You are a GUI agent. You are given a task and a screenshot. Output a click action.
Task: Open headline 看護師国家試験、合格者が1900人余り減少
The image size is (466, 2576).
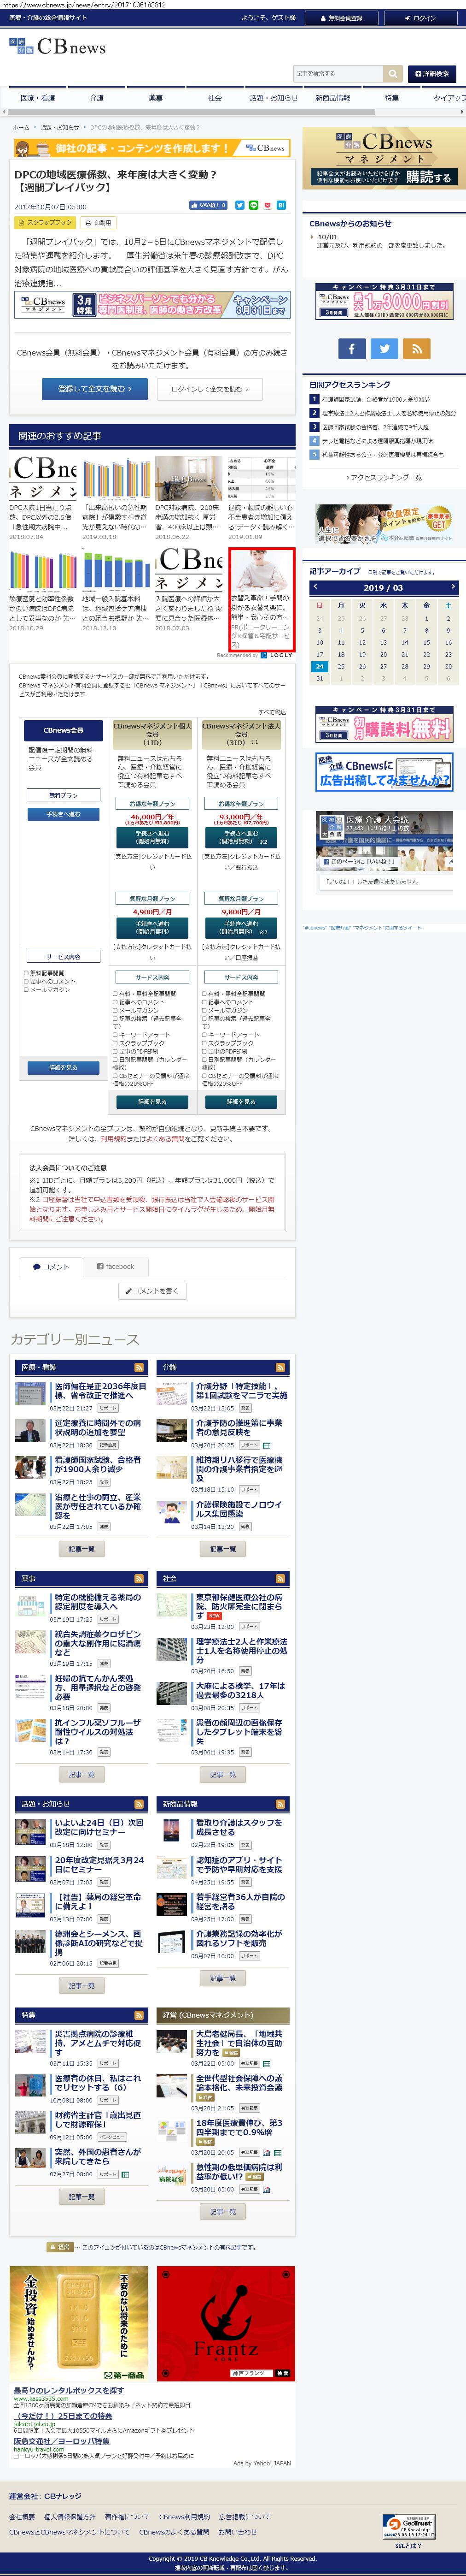point(97,1464)
